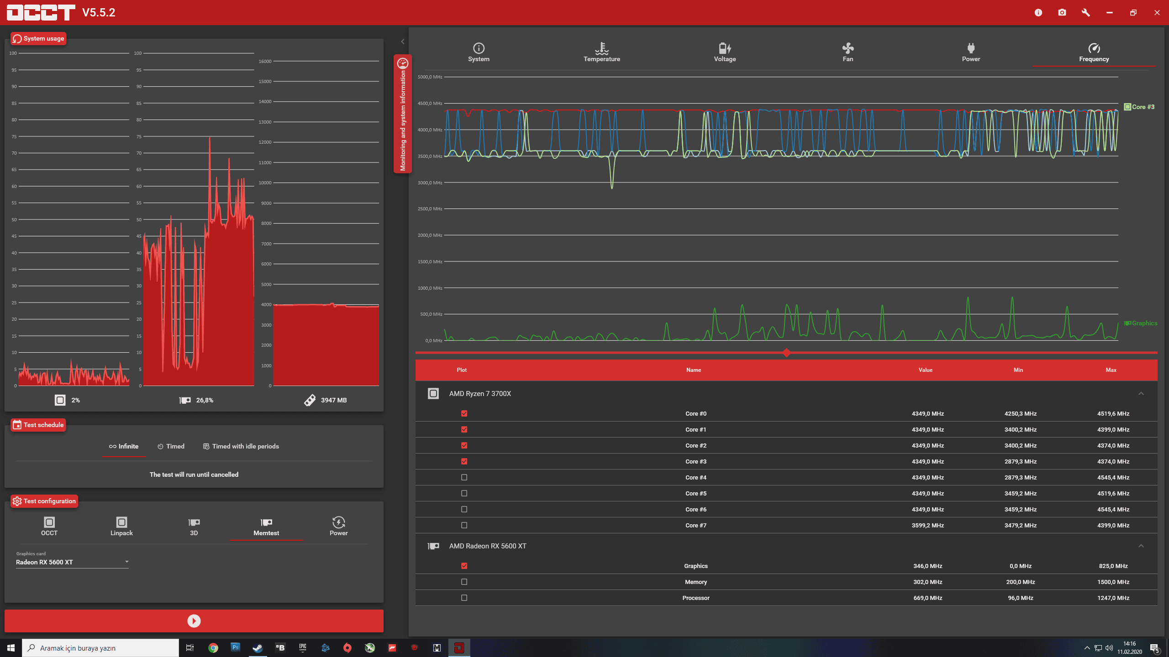
Task: Select the Timed schedule tab
Action: (171, 446)
